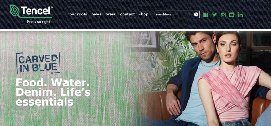Screen dimensions: 271x126
Task: Go to the "news" navigation item
Action: (x=96, y=14)
